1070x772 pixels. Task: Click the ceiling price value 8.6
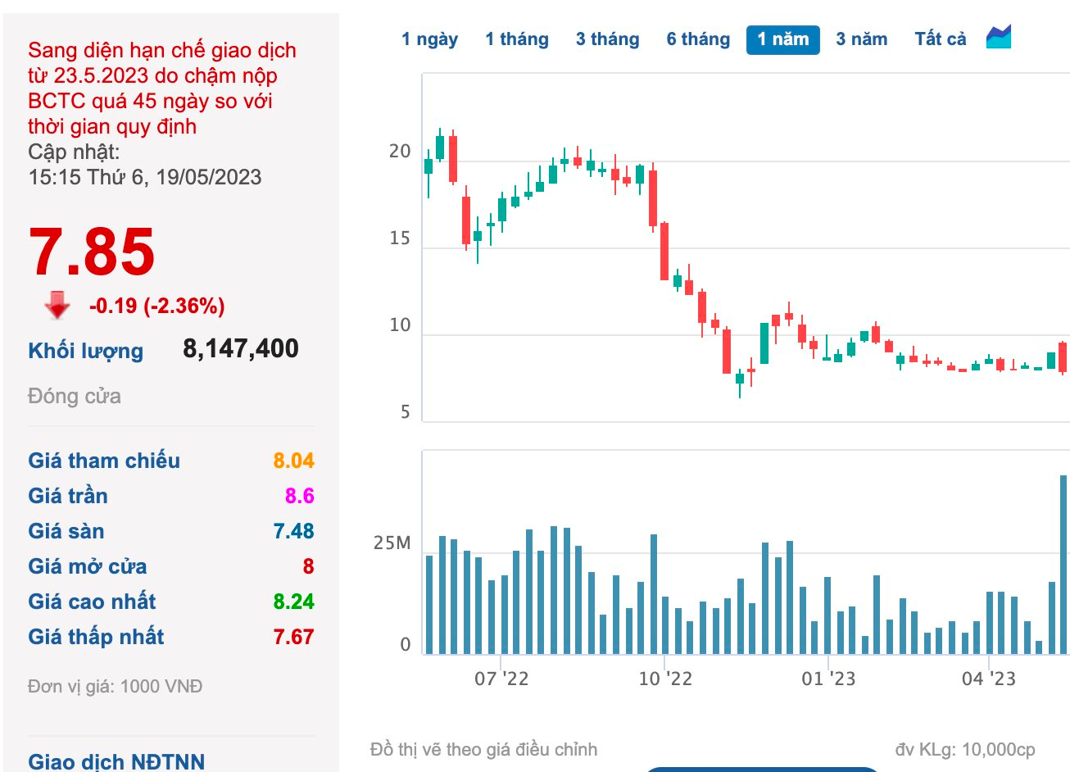[x=300, y=496]
